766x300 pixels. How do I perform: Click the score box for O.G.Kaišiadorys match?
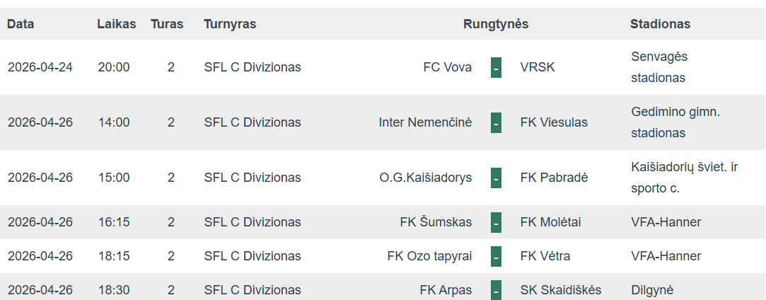click(496, 178)
